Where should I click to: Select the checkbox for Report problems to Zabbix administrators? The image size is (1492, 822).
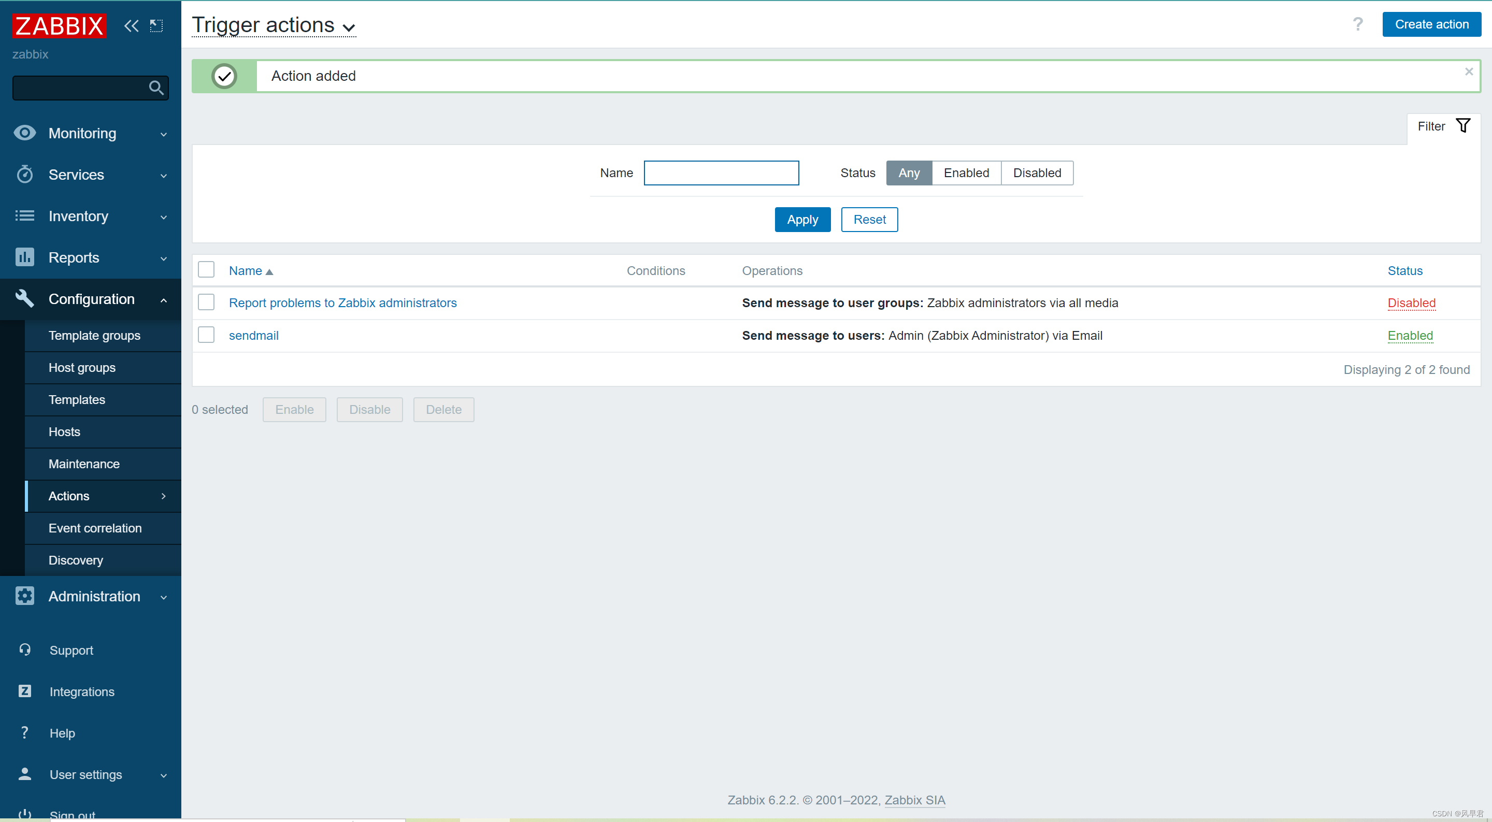pos(206,302)
